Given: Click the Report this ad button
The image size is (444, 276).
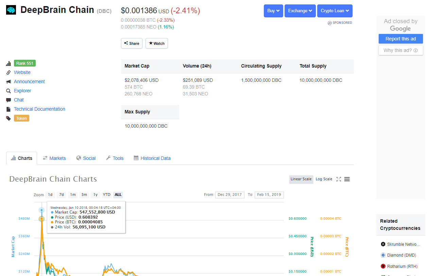Looking at the screenshot, I should tap(401, 39).
